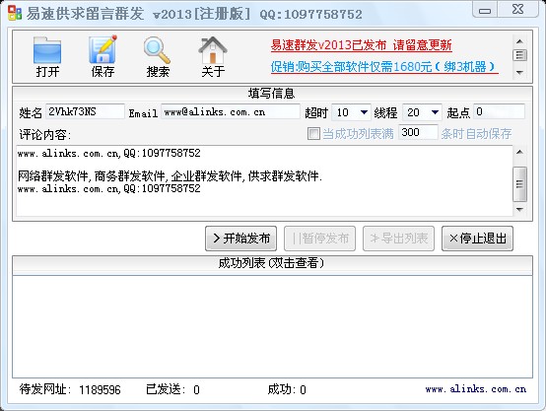
Task: Click the 成功列表(双击查看) header
Action: [x=272, y=264]
